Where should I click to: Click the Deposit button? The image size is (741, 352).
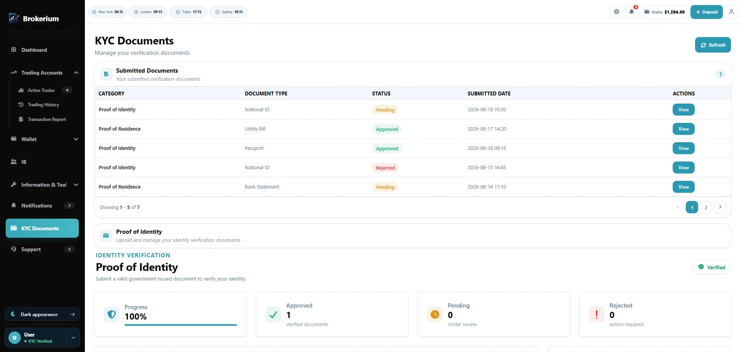(707, 12)
